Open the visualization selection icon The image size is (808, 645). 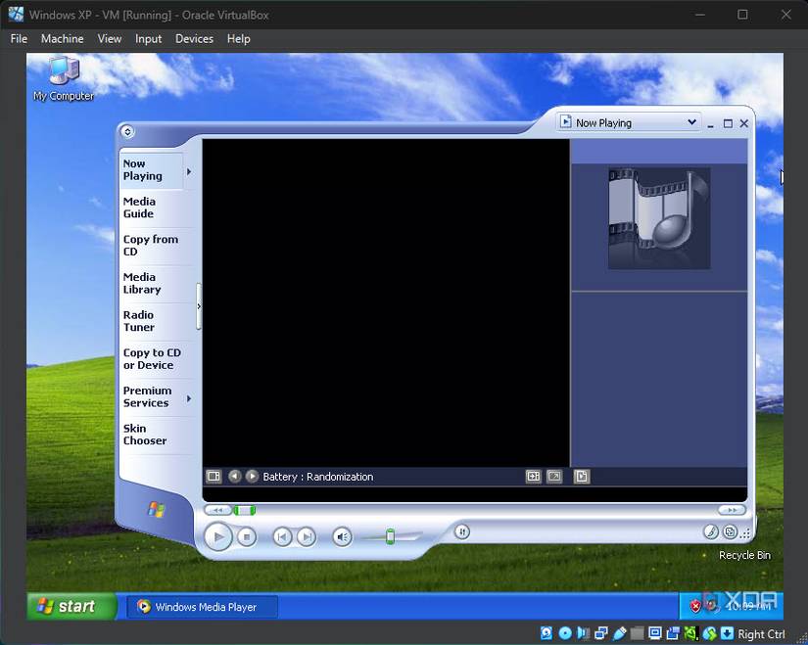(x=214, y=477)
